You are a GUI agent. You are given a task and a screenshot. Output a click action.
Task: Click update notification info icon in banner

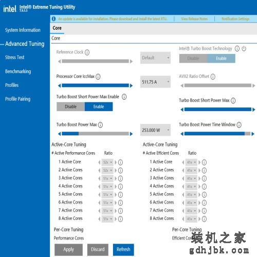(x=53, y=19)
